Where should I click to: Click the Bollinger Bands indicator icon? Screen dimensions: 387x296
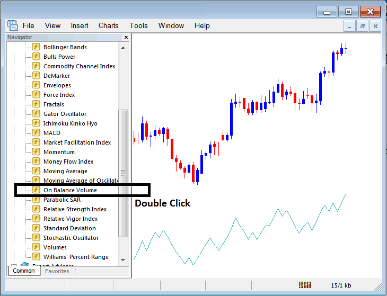36,47
